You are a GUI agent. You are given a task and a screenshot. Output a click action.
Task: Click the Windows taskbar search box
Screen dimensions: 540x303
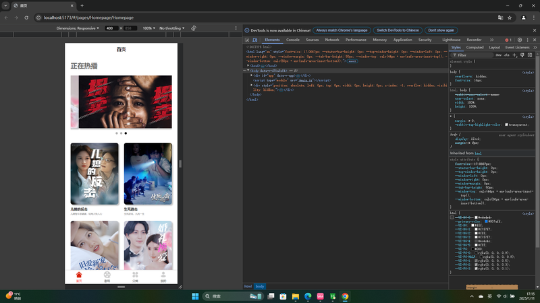(233, 296)
